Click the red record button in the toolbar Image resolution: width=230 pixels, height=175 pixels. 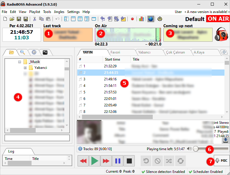[x=132, y=19]
